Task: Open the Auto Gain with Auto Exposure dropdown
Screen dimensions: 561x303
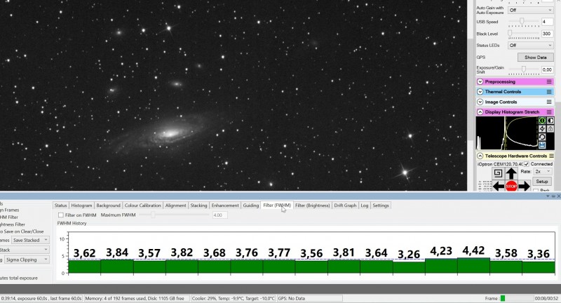Action: coord(531,10)
